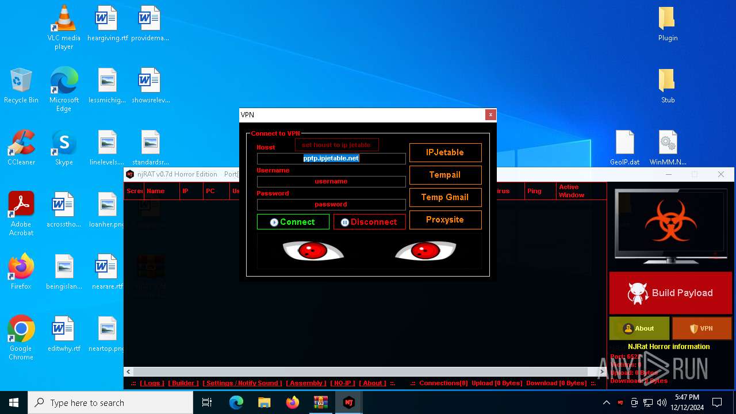Image resolution: width=736 pixels, height=414 pixels.
Task: Open WinRAR from the taskbar
Action: (x=320, y=402)
